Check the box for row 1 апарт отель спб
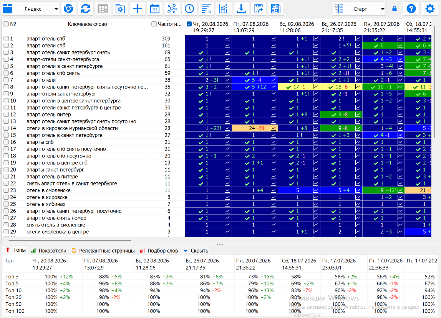The height and width of the screenshot is (318, 441). coord(6,39)
